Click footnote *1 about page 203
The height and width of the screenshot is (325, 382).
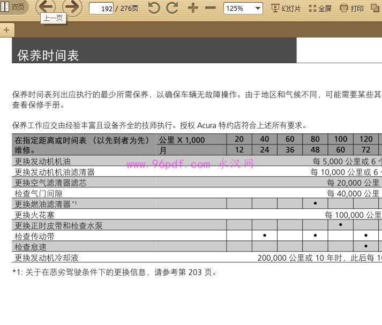[x=115, y=272]
